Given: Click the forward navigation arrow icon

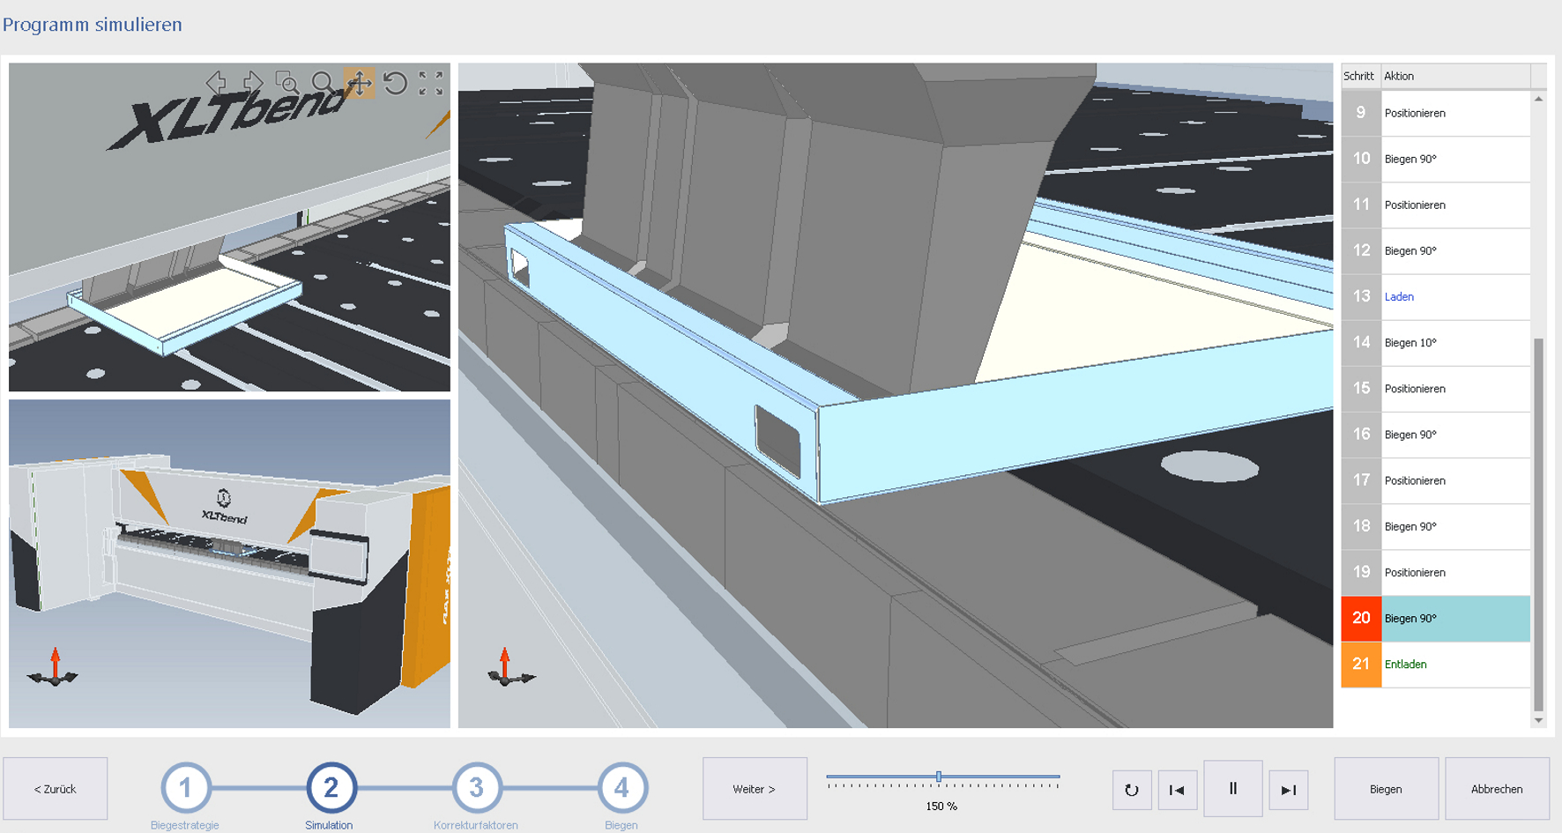Looking at the screenshot, I should pyautogui.click(x=253, y=84).
